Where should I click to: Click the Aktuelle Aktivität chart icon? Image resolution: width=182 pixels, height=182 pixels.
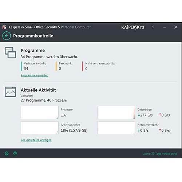[10, 92]
